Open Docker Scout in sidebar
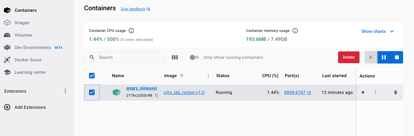This screenshot has height=136, width=414. [x=28, y=60]
